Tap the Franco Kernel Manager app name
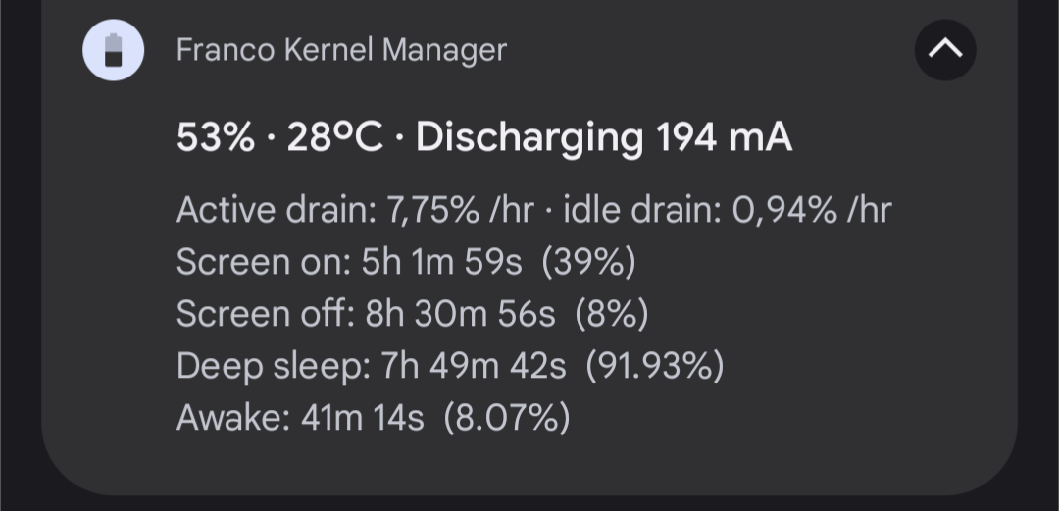1059x511 pixels. tap(341, 49)
